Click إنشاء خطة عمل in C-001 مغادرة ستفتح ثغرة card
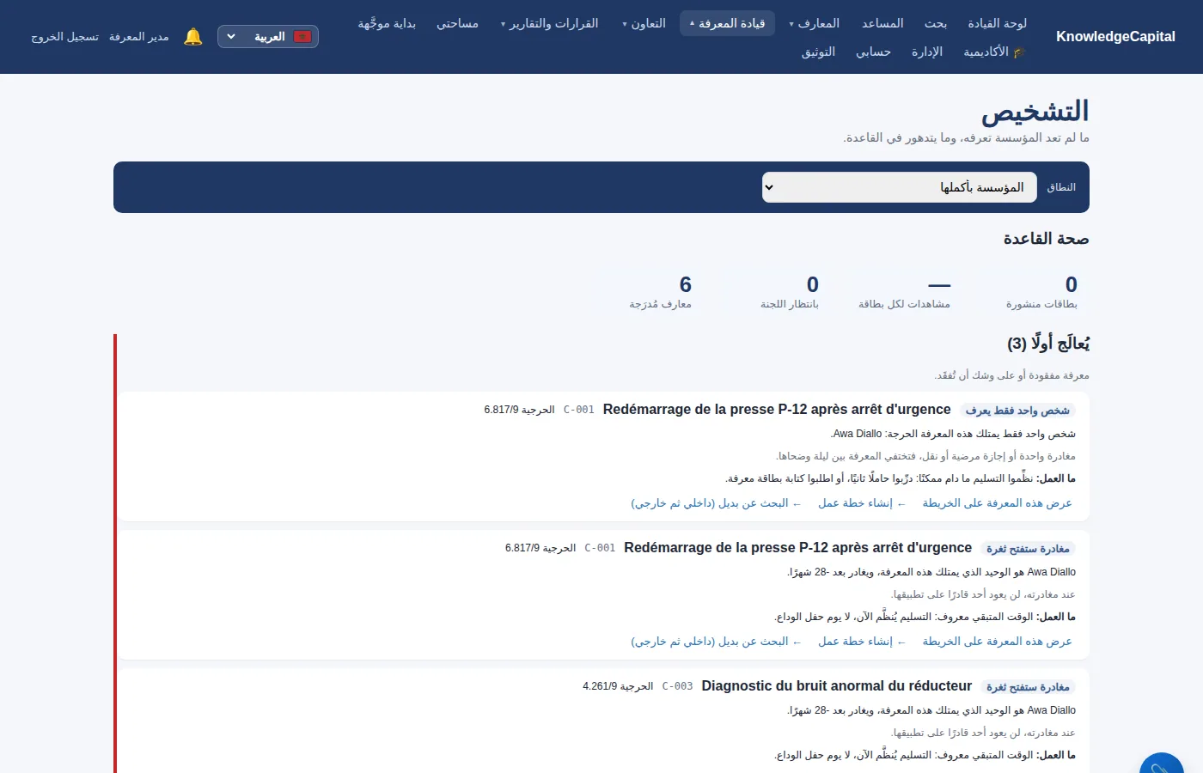 tap(862, 642)
